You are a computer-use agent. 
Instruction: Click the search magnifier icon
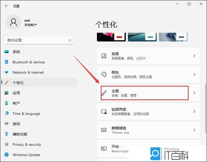70,40
